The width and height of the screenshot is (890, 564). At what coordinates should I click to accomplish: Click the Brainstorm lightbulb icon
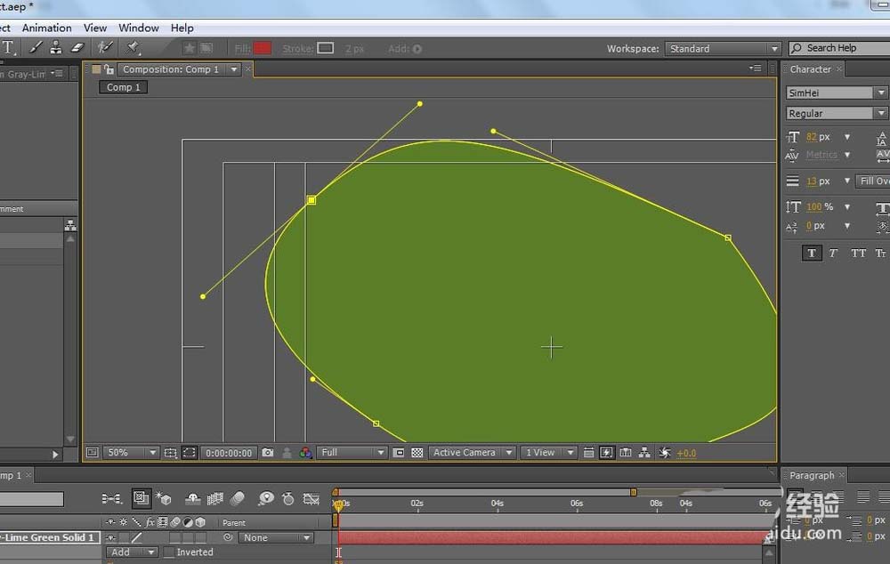[x=265, y=499]
